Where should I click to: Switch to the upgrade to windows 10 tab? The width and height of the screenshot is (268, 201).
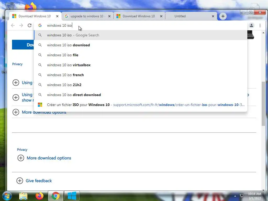[x=87, y=16]
